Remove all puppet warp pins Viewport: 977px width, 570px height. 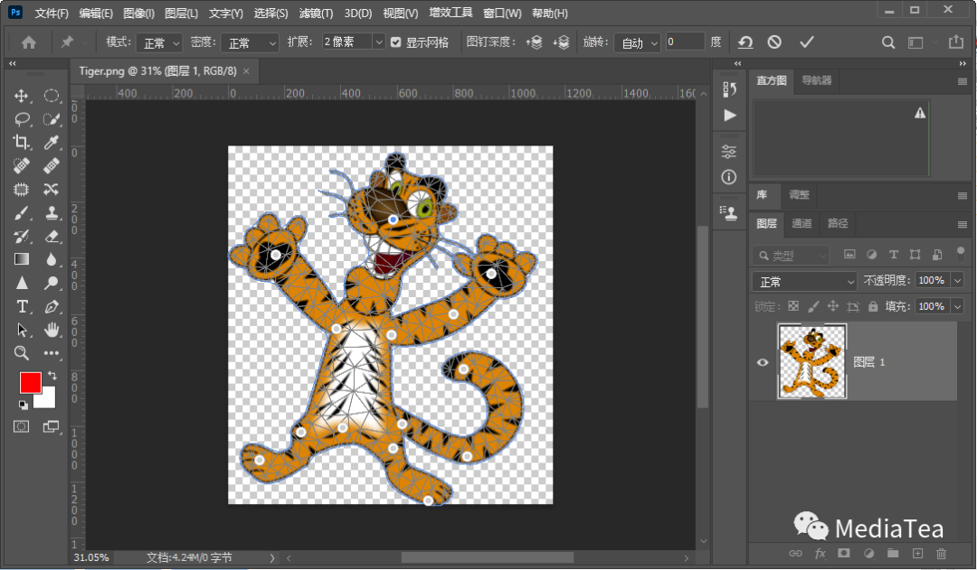(x=745, y=42)
